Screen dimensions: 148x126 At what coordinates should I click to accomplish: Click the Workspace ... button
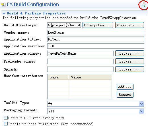[x=129, y=25]
